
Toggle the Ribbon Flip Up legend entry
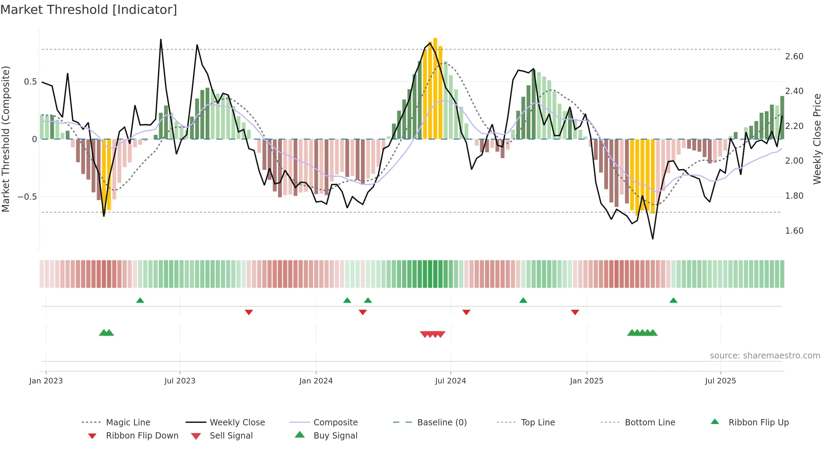tap(749, 422)
